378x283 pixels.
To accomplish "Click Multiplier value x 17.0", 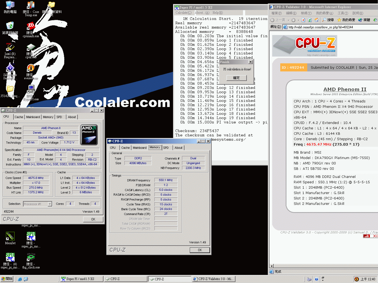I will click(36, 183).
